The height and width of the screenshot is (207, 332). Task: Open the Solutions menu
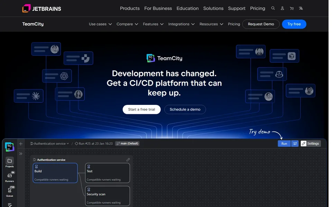[213, 8]
